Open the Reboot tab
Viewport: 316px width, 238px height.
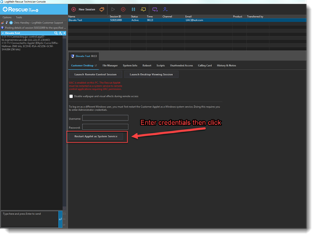coord(147,66)
